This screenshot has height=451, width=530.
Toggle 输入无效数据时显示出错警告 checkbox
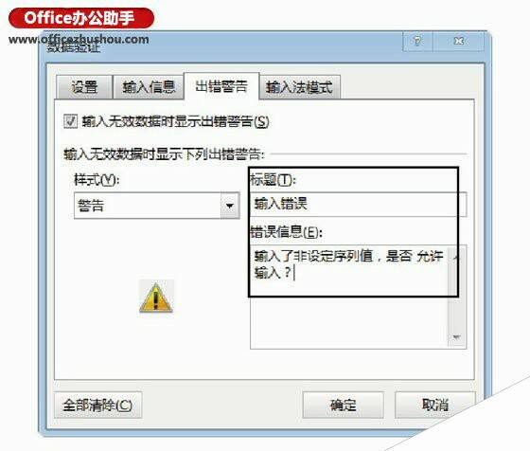(70, 121)
